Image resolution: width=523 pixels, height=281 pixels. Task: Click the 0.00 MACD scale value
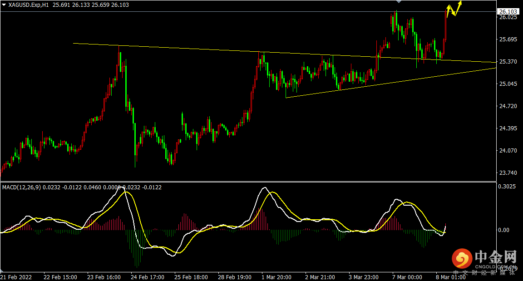(503, 230)
